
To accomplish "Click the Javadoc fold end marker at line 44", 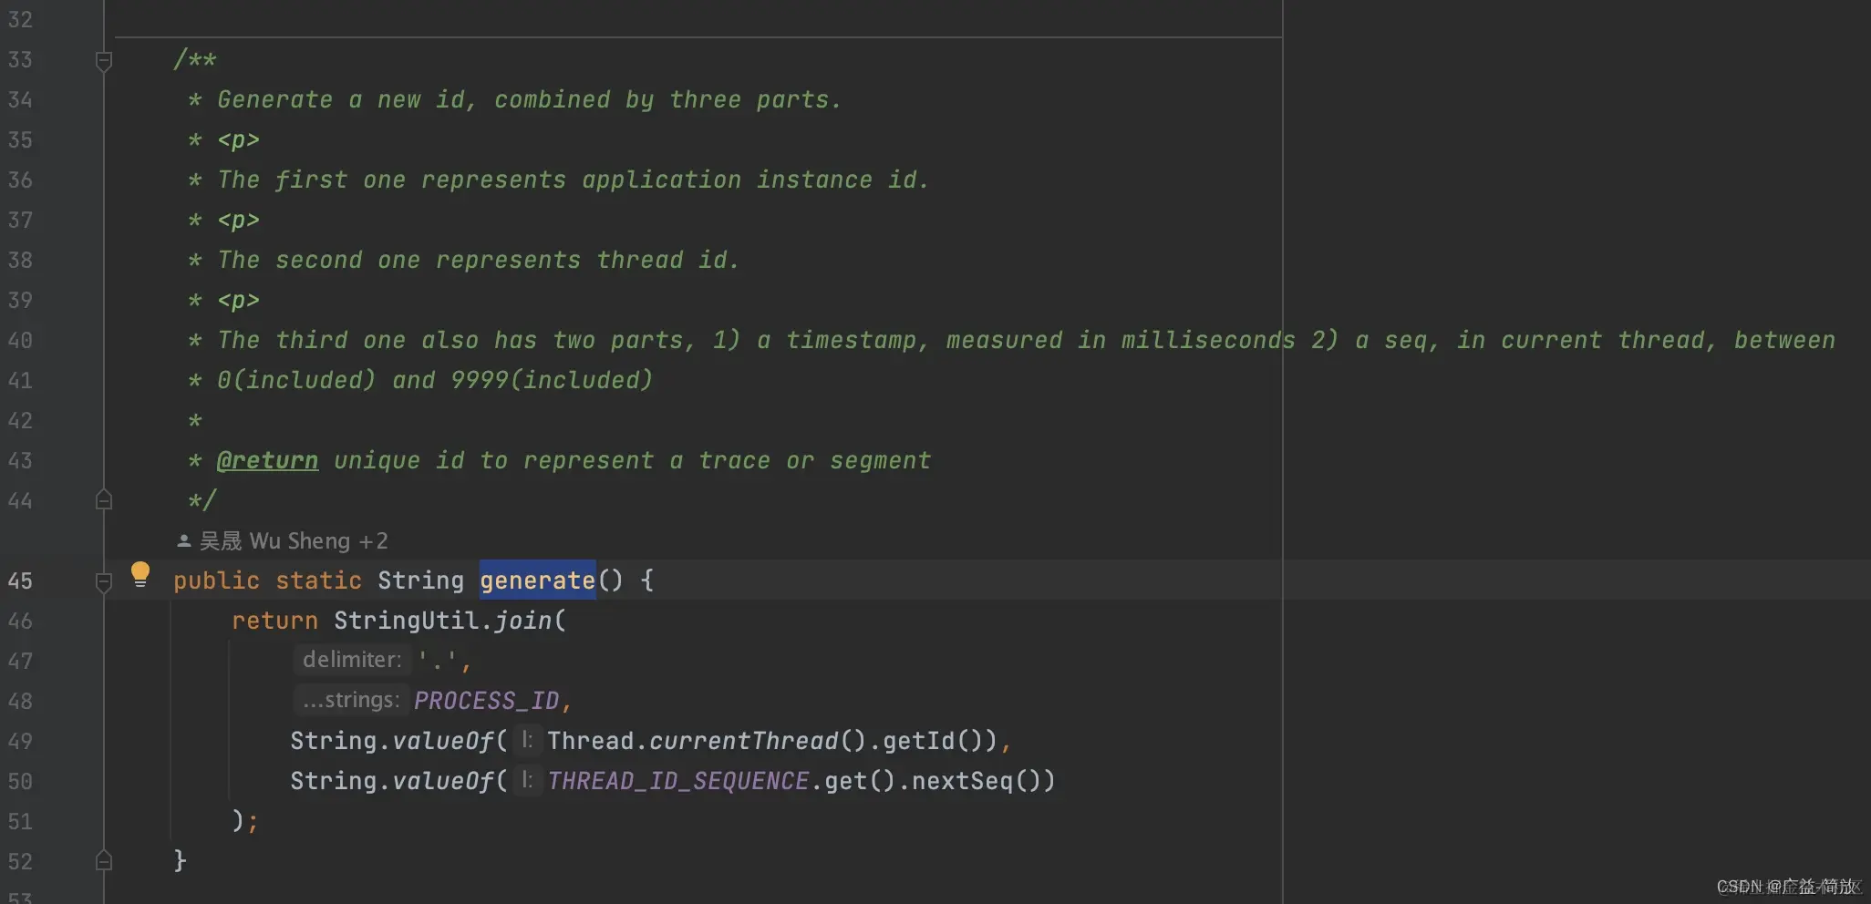I will pos(104,499).
